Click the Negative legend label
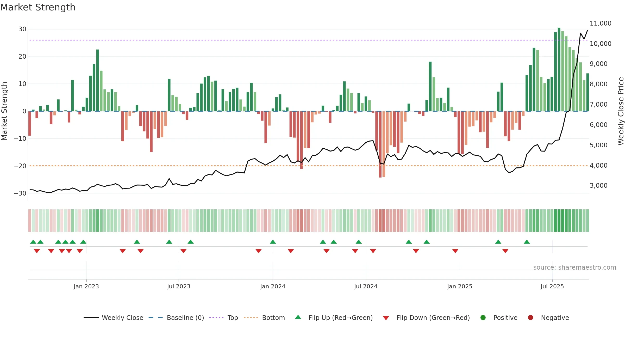 point(555,318)
